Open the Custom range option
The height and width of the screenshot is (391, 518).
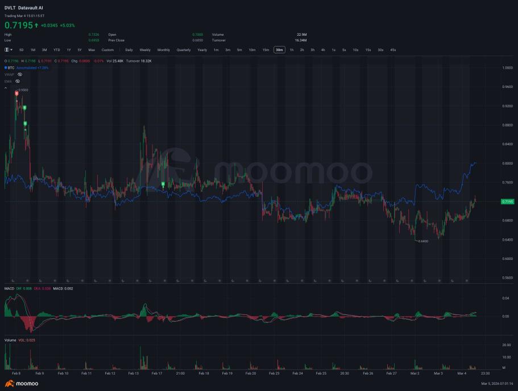tap(107, 50)
